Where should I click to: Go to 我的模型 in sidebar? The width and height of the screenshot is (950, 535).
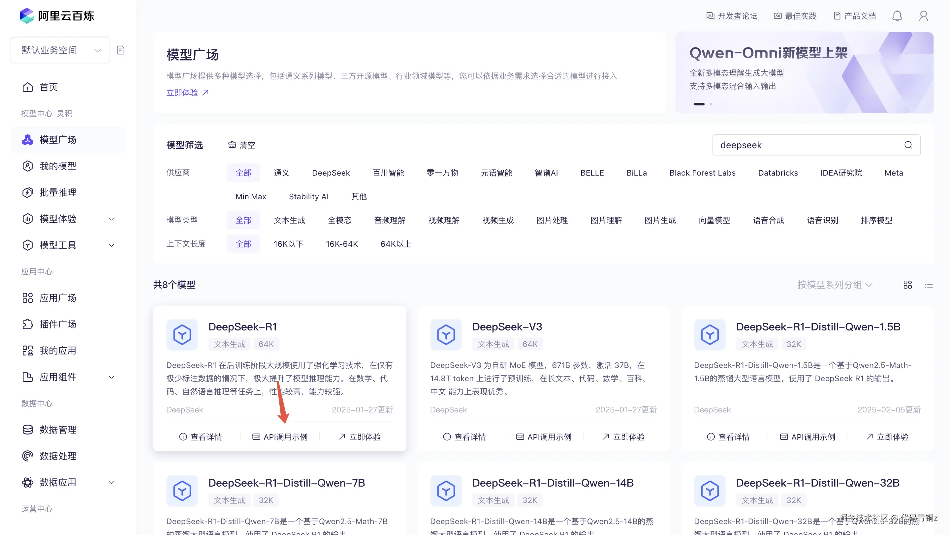(x=58, y=166)
